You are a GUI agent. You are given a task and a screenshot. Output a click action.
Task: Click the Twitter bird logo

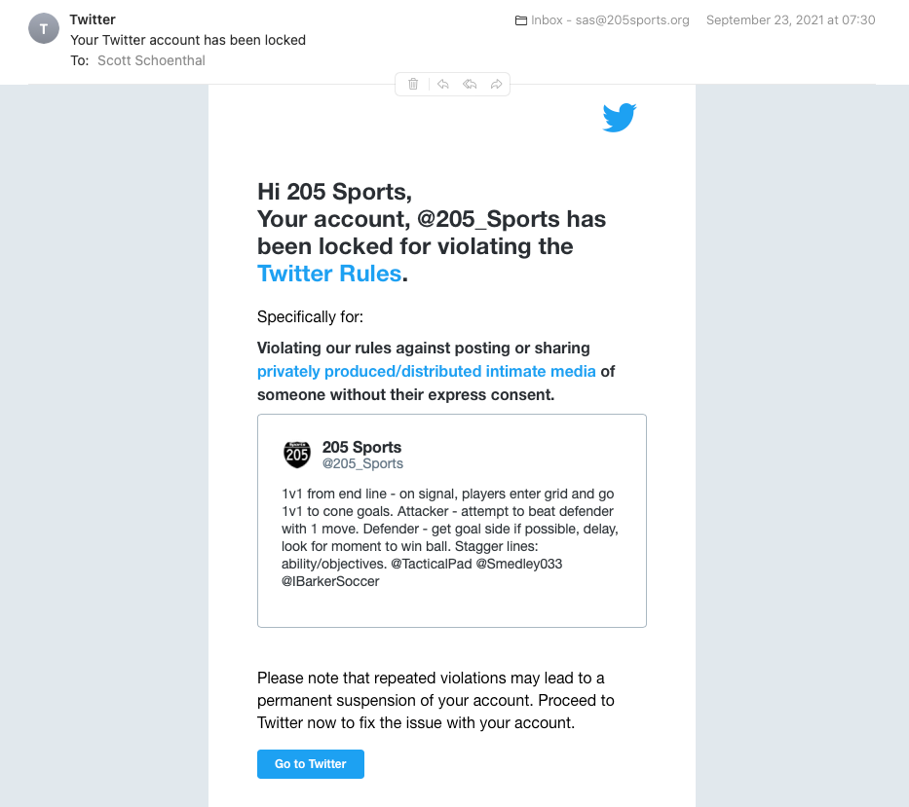tap(620, 118)
